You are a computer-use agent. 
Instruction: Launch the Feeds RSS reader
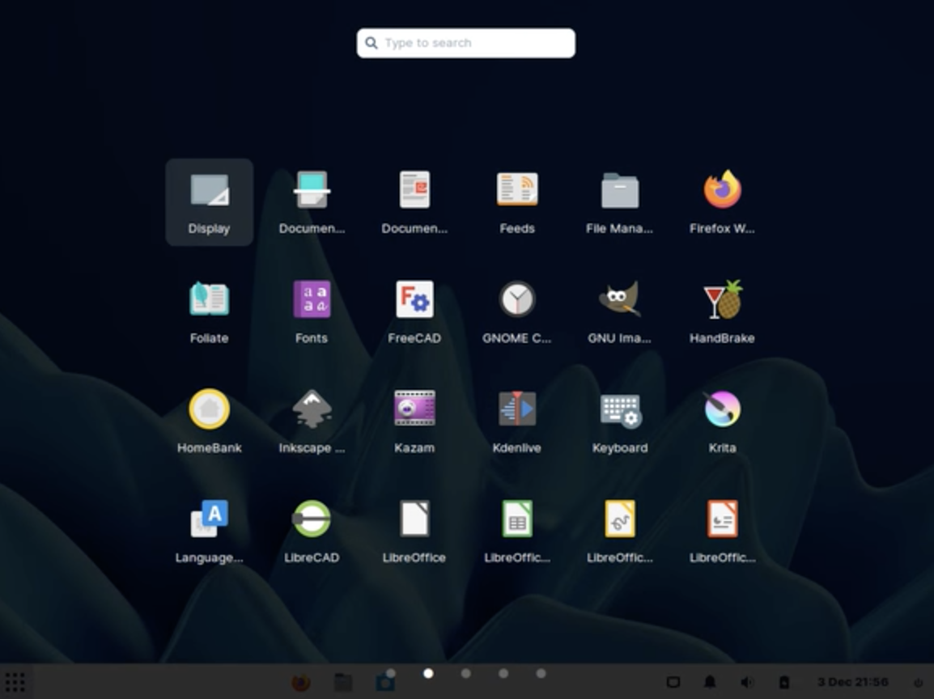(517, 202)
